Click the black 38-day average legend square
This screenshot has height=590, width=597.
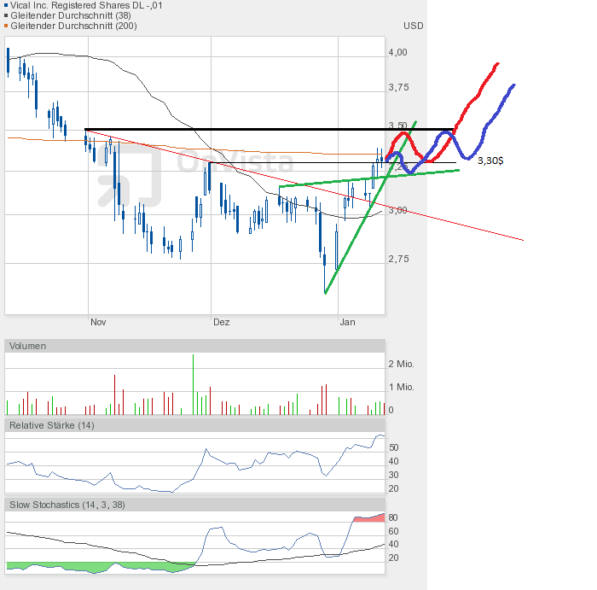tap(6, 15)
